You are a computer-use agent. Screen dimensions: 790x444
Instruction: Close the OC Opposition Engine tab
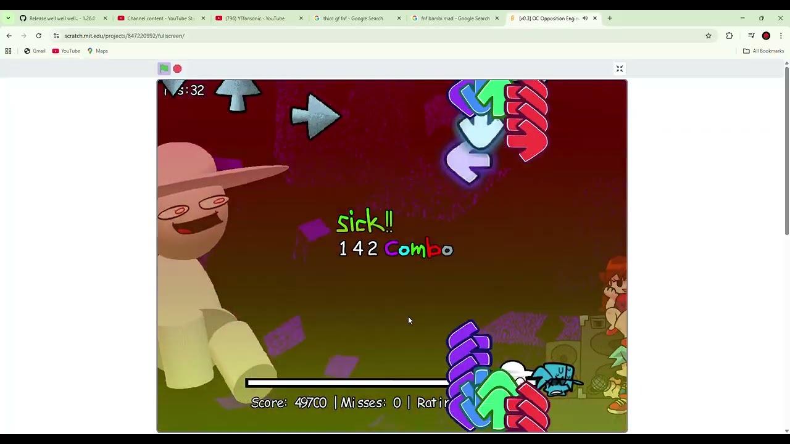point(595,18)
